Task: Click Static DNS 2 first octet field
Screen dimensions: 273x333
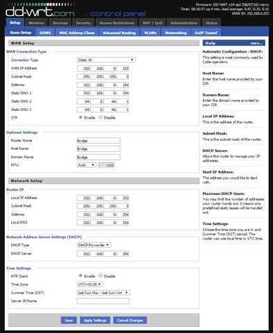Action: coord(83,101)
